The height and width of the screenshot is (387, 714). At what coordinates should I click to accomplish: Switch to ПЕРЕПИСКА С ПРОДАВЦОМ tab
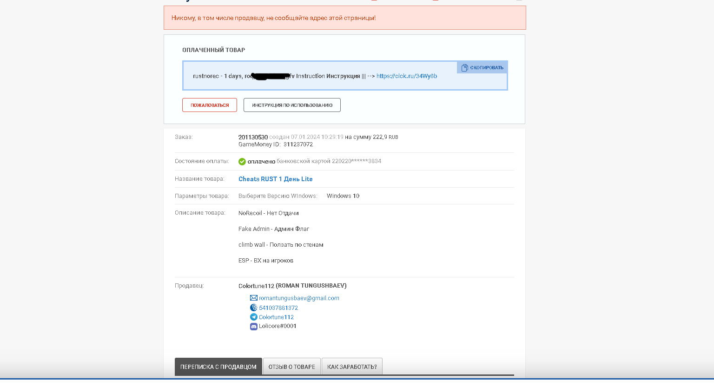pyautogui.click(x=218, y=367)
